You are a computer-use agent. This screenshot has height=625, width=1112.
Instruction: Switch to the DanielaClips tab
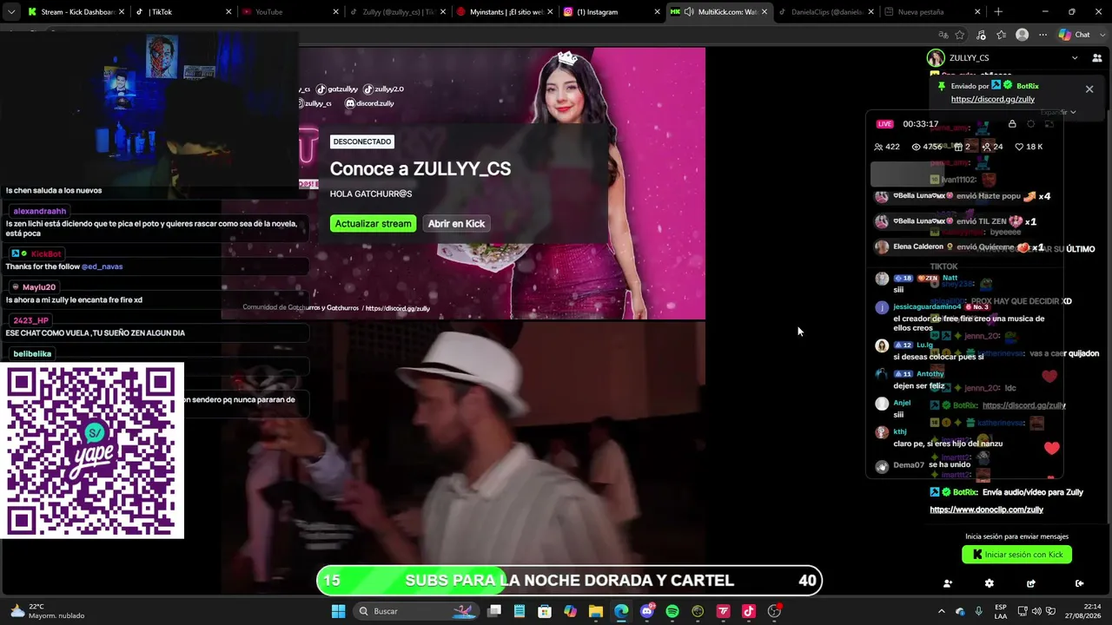(824, 12)
